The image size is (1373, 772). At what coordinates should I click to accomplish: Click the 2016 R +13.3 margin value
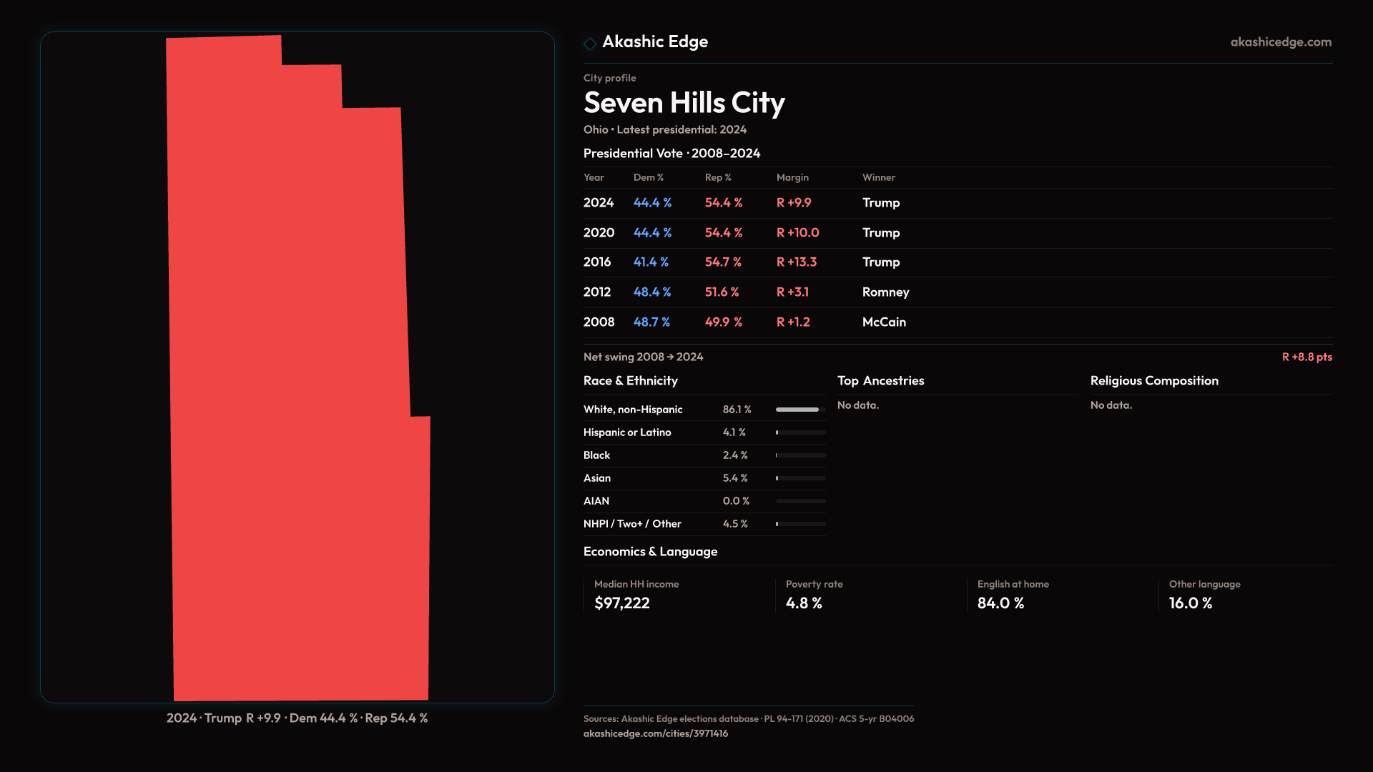tap(797, 262)
